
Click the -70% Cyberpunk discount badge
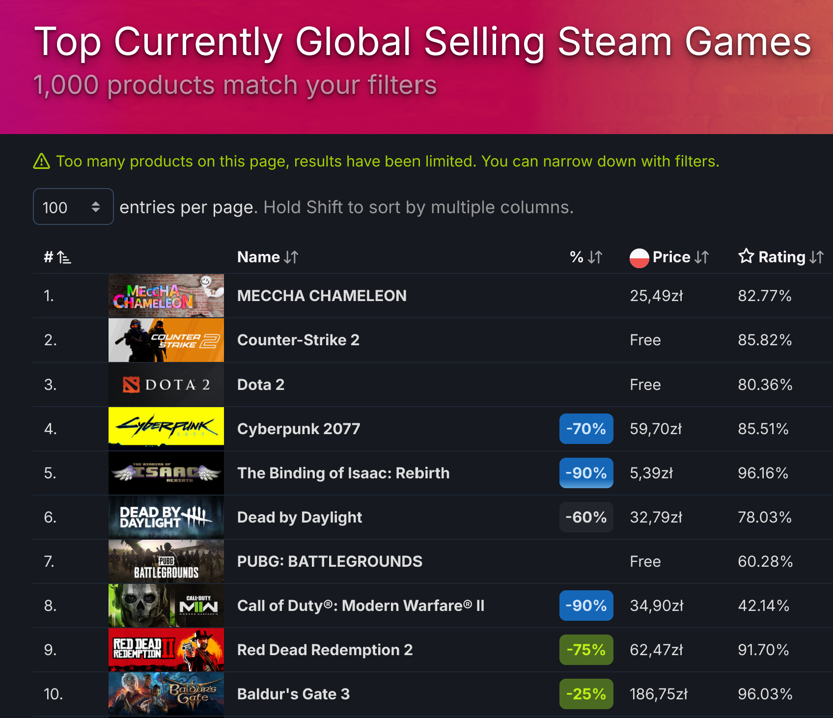[586, 429]
